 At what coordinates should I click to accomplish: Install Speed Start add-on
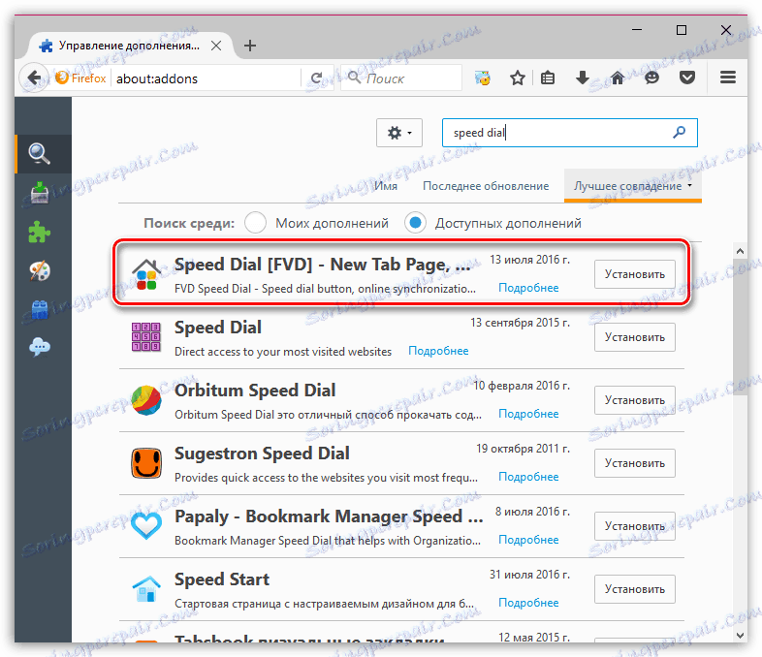coord(635,589)
